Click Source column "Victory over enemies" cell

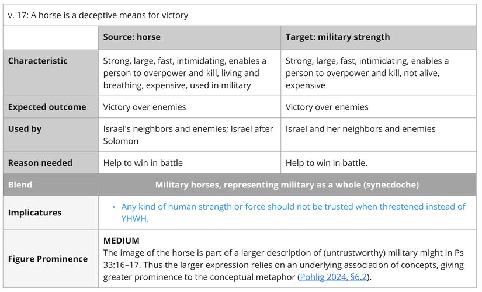(144, 107)
